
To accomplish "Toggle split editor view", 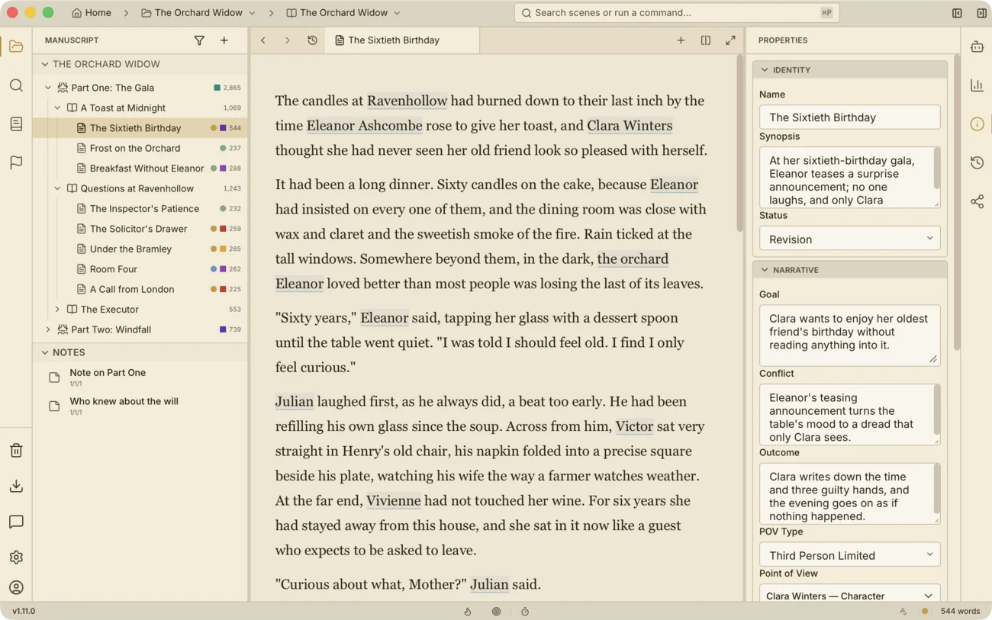I will pyautogui.click(x=706, y=40).
